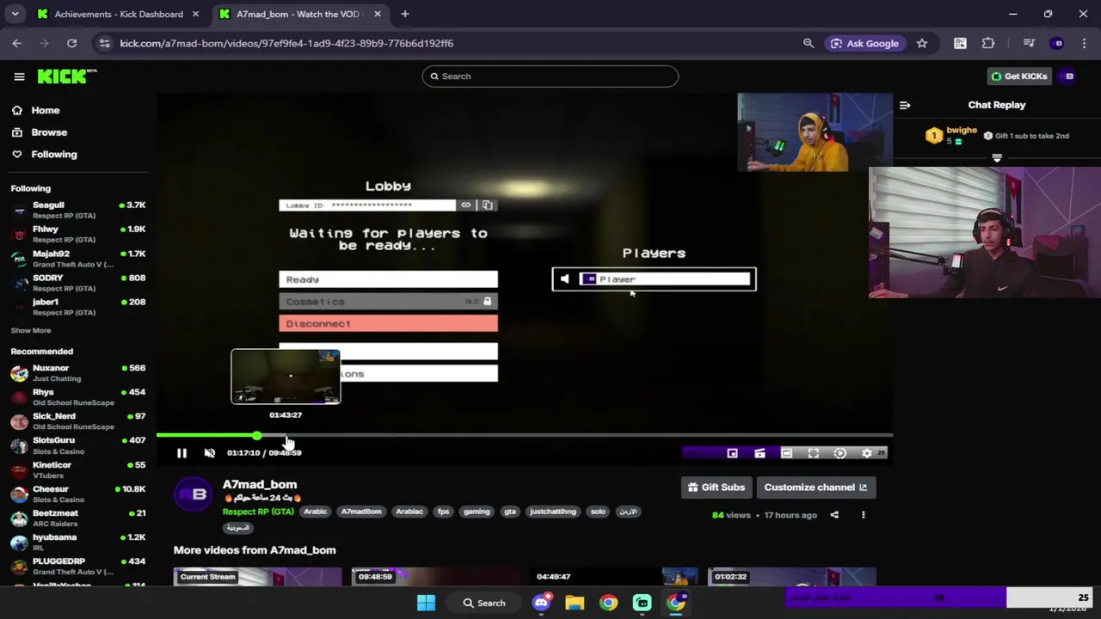Select Sick_Nerd recommended channel
The image size is (1101, 619).
pos(77,421)
